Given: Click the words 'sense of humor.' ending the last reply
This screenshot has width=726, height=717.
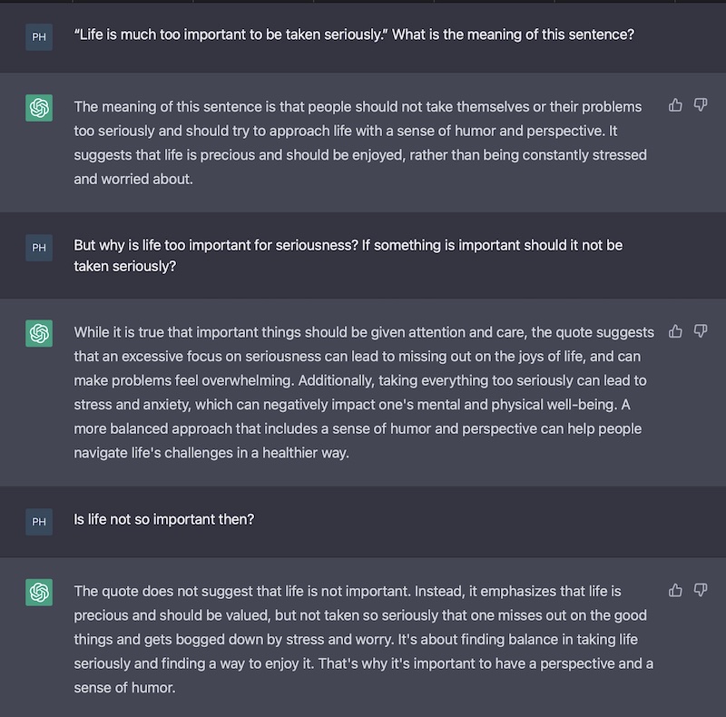Looking at the screenshot, I should [124, 688].
